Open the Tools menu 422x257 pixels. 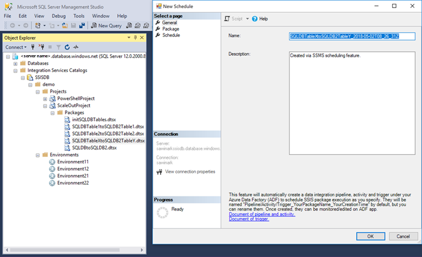coord(79,16)
